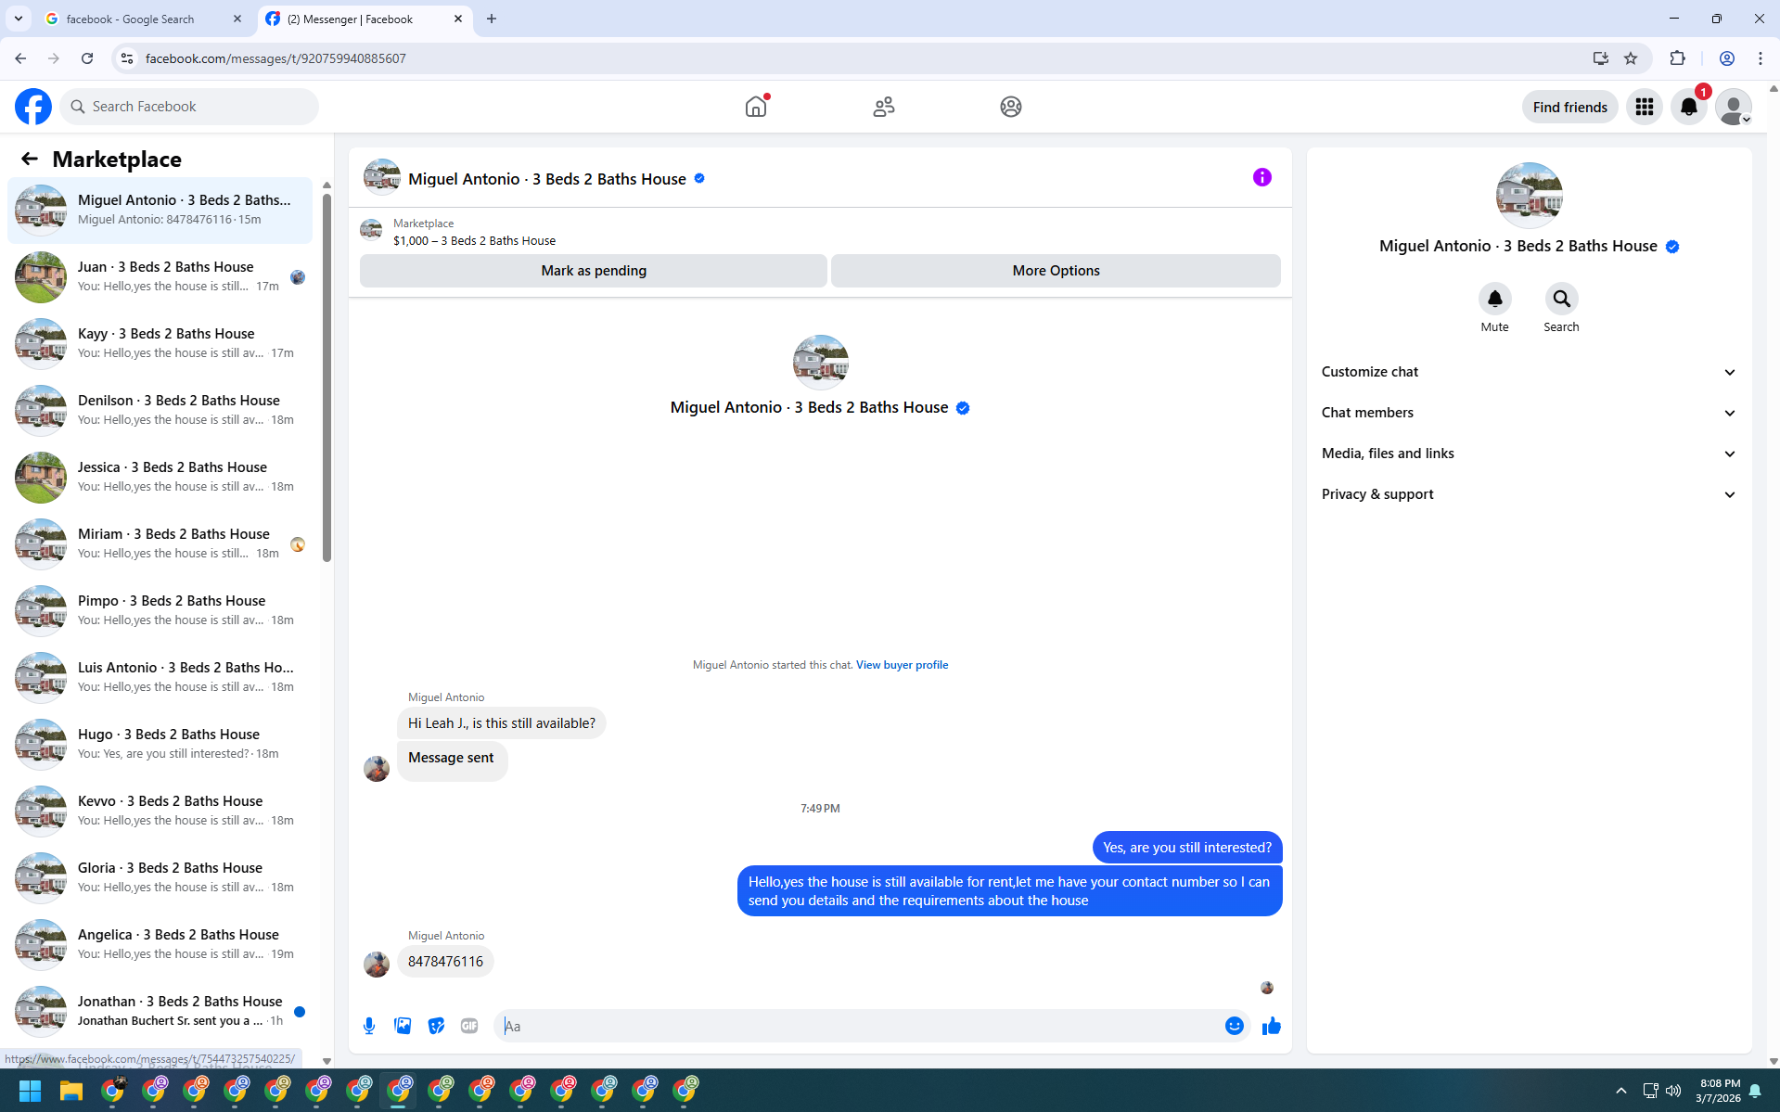
Task: Open the Luis Antonio conversation
Action: pos(160,677)
